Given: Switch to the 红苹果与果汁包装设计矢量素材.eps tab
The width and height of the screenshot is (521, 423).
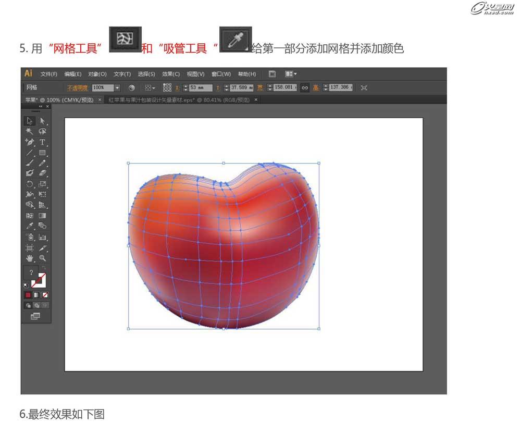Looking at the screenshot, I should point(179,99).
